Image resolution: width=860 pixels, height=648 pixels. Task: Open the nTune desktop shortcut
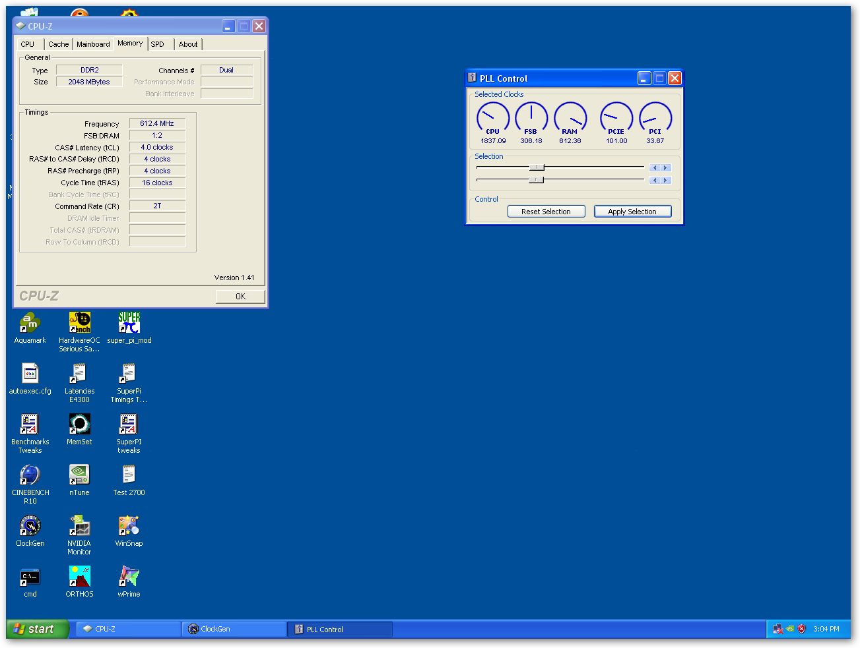[79, 475]
